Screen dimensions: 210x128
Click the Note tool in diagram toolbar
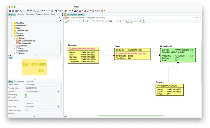(x=87, y=21)
